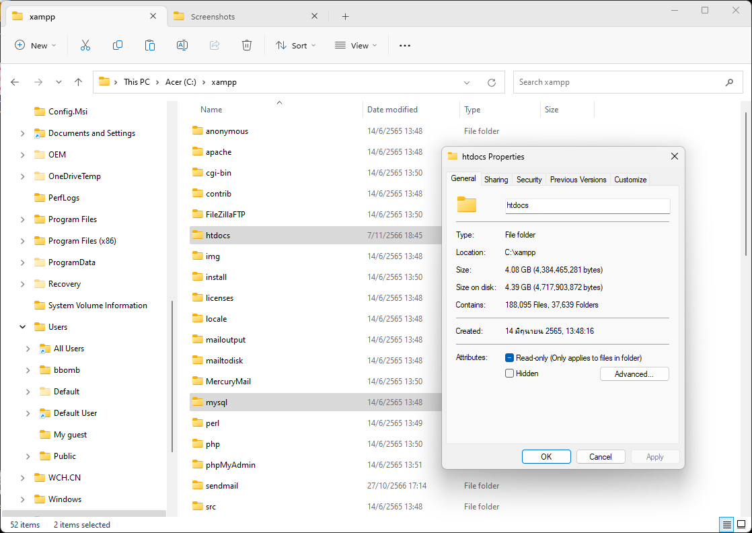752x533 pixels.
Task: Open the address bar history dropdown
Action: tap(467, 82)
